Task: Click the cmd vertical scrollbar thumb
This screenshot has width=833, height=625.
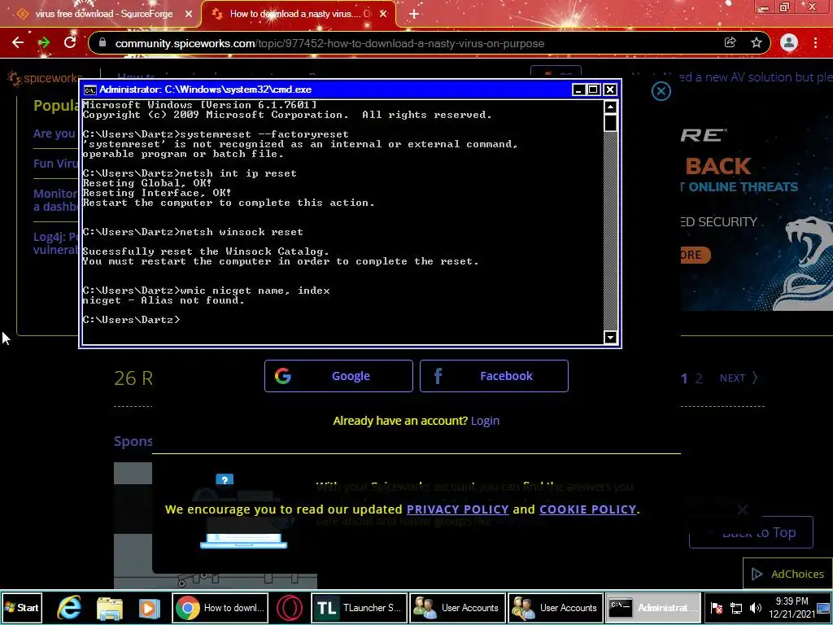Action: pos(610,123)
